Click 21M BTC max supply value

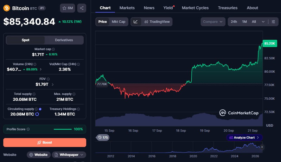65,99
